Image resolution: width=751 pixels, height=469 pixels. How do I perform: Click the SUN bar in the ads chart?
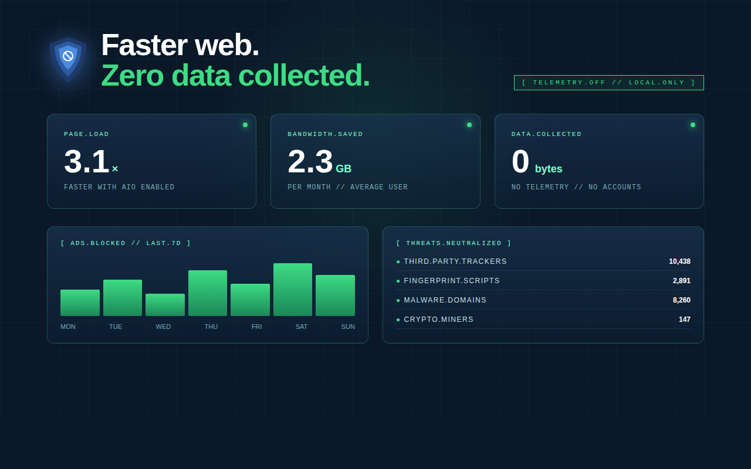[x=335, y=295]
